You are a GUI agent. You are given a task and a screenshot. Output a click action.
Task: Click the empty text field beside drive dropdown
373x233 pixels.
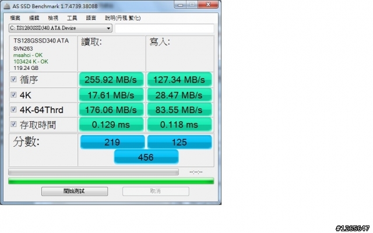coord(164,29)
